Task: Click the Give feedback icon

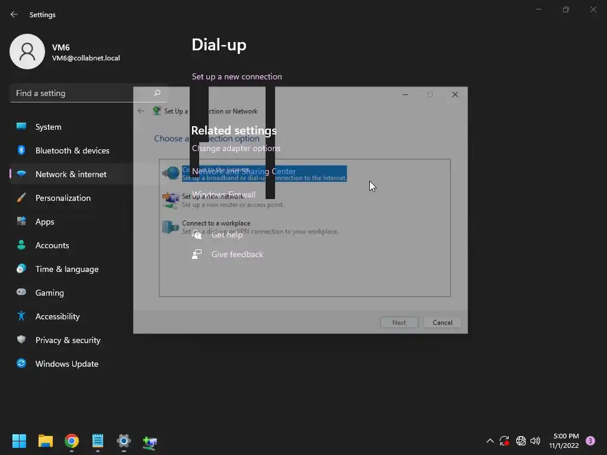Action: 197,254
